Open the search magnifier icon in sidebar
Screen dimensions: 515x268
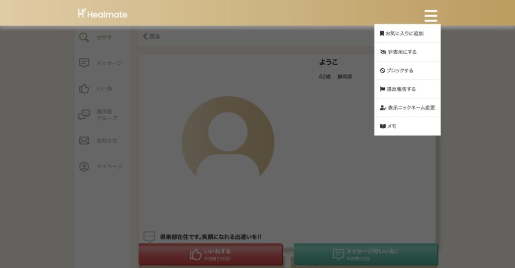(x=84, y=37)
